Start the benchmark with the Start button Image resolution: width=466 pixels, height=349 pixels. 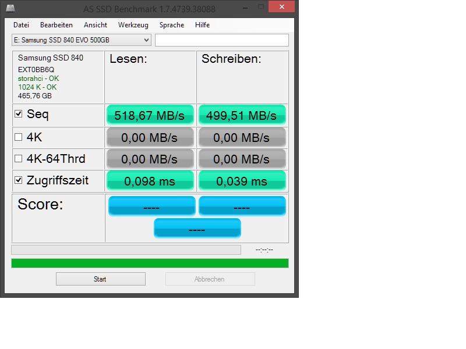pyautogui.click(x=101, y=279)
